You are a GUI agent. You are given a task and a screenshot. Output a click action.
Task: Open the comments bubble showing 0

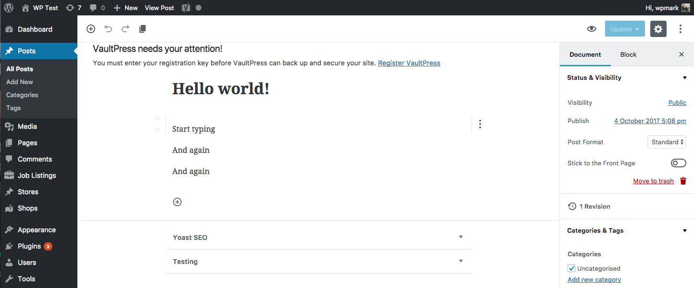(97, 8)
